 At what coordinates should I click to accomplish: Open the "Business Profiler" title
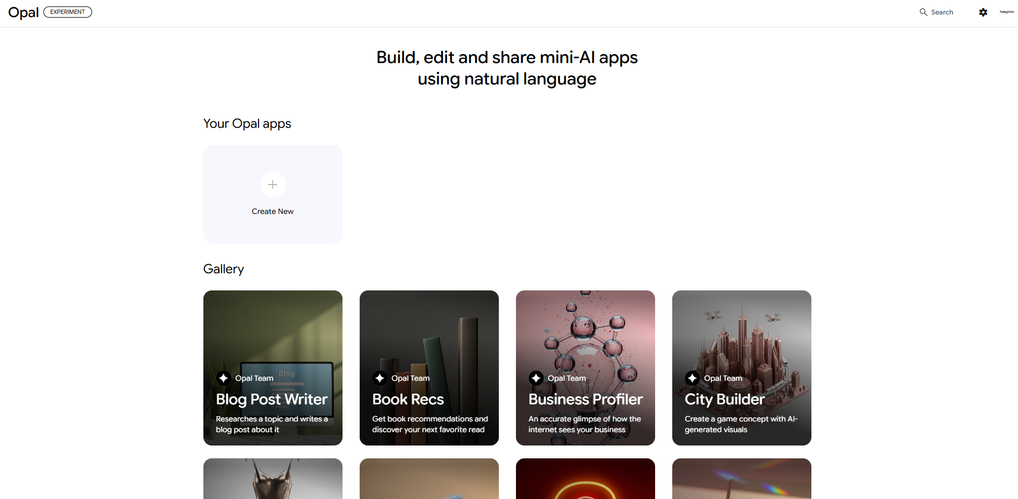[586, 400]
